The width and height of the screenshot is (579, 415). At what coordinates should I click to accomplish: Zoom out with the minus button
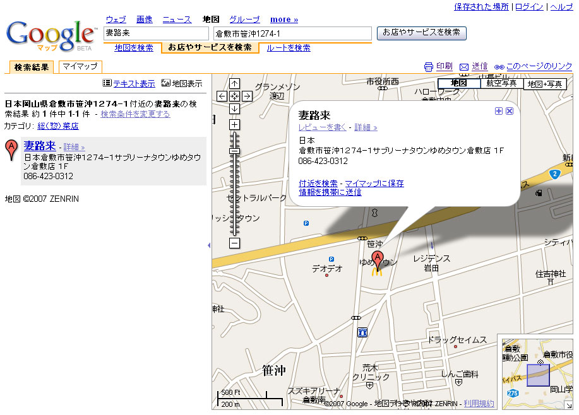coord(234,243)
